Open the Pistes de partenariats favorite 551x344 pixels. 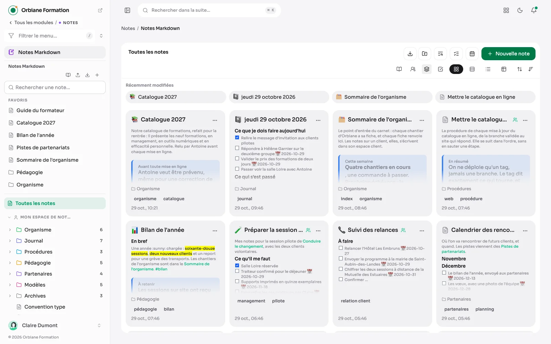click(55, 148)
